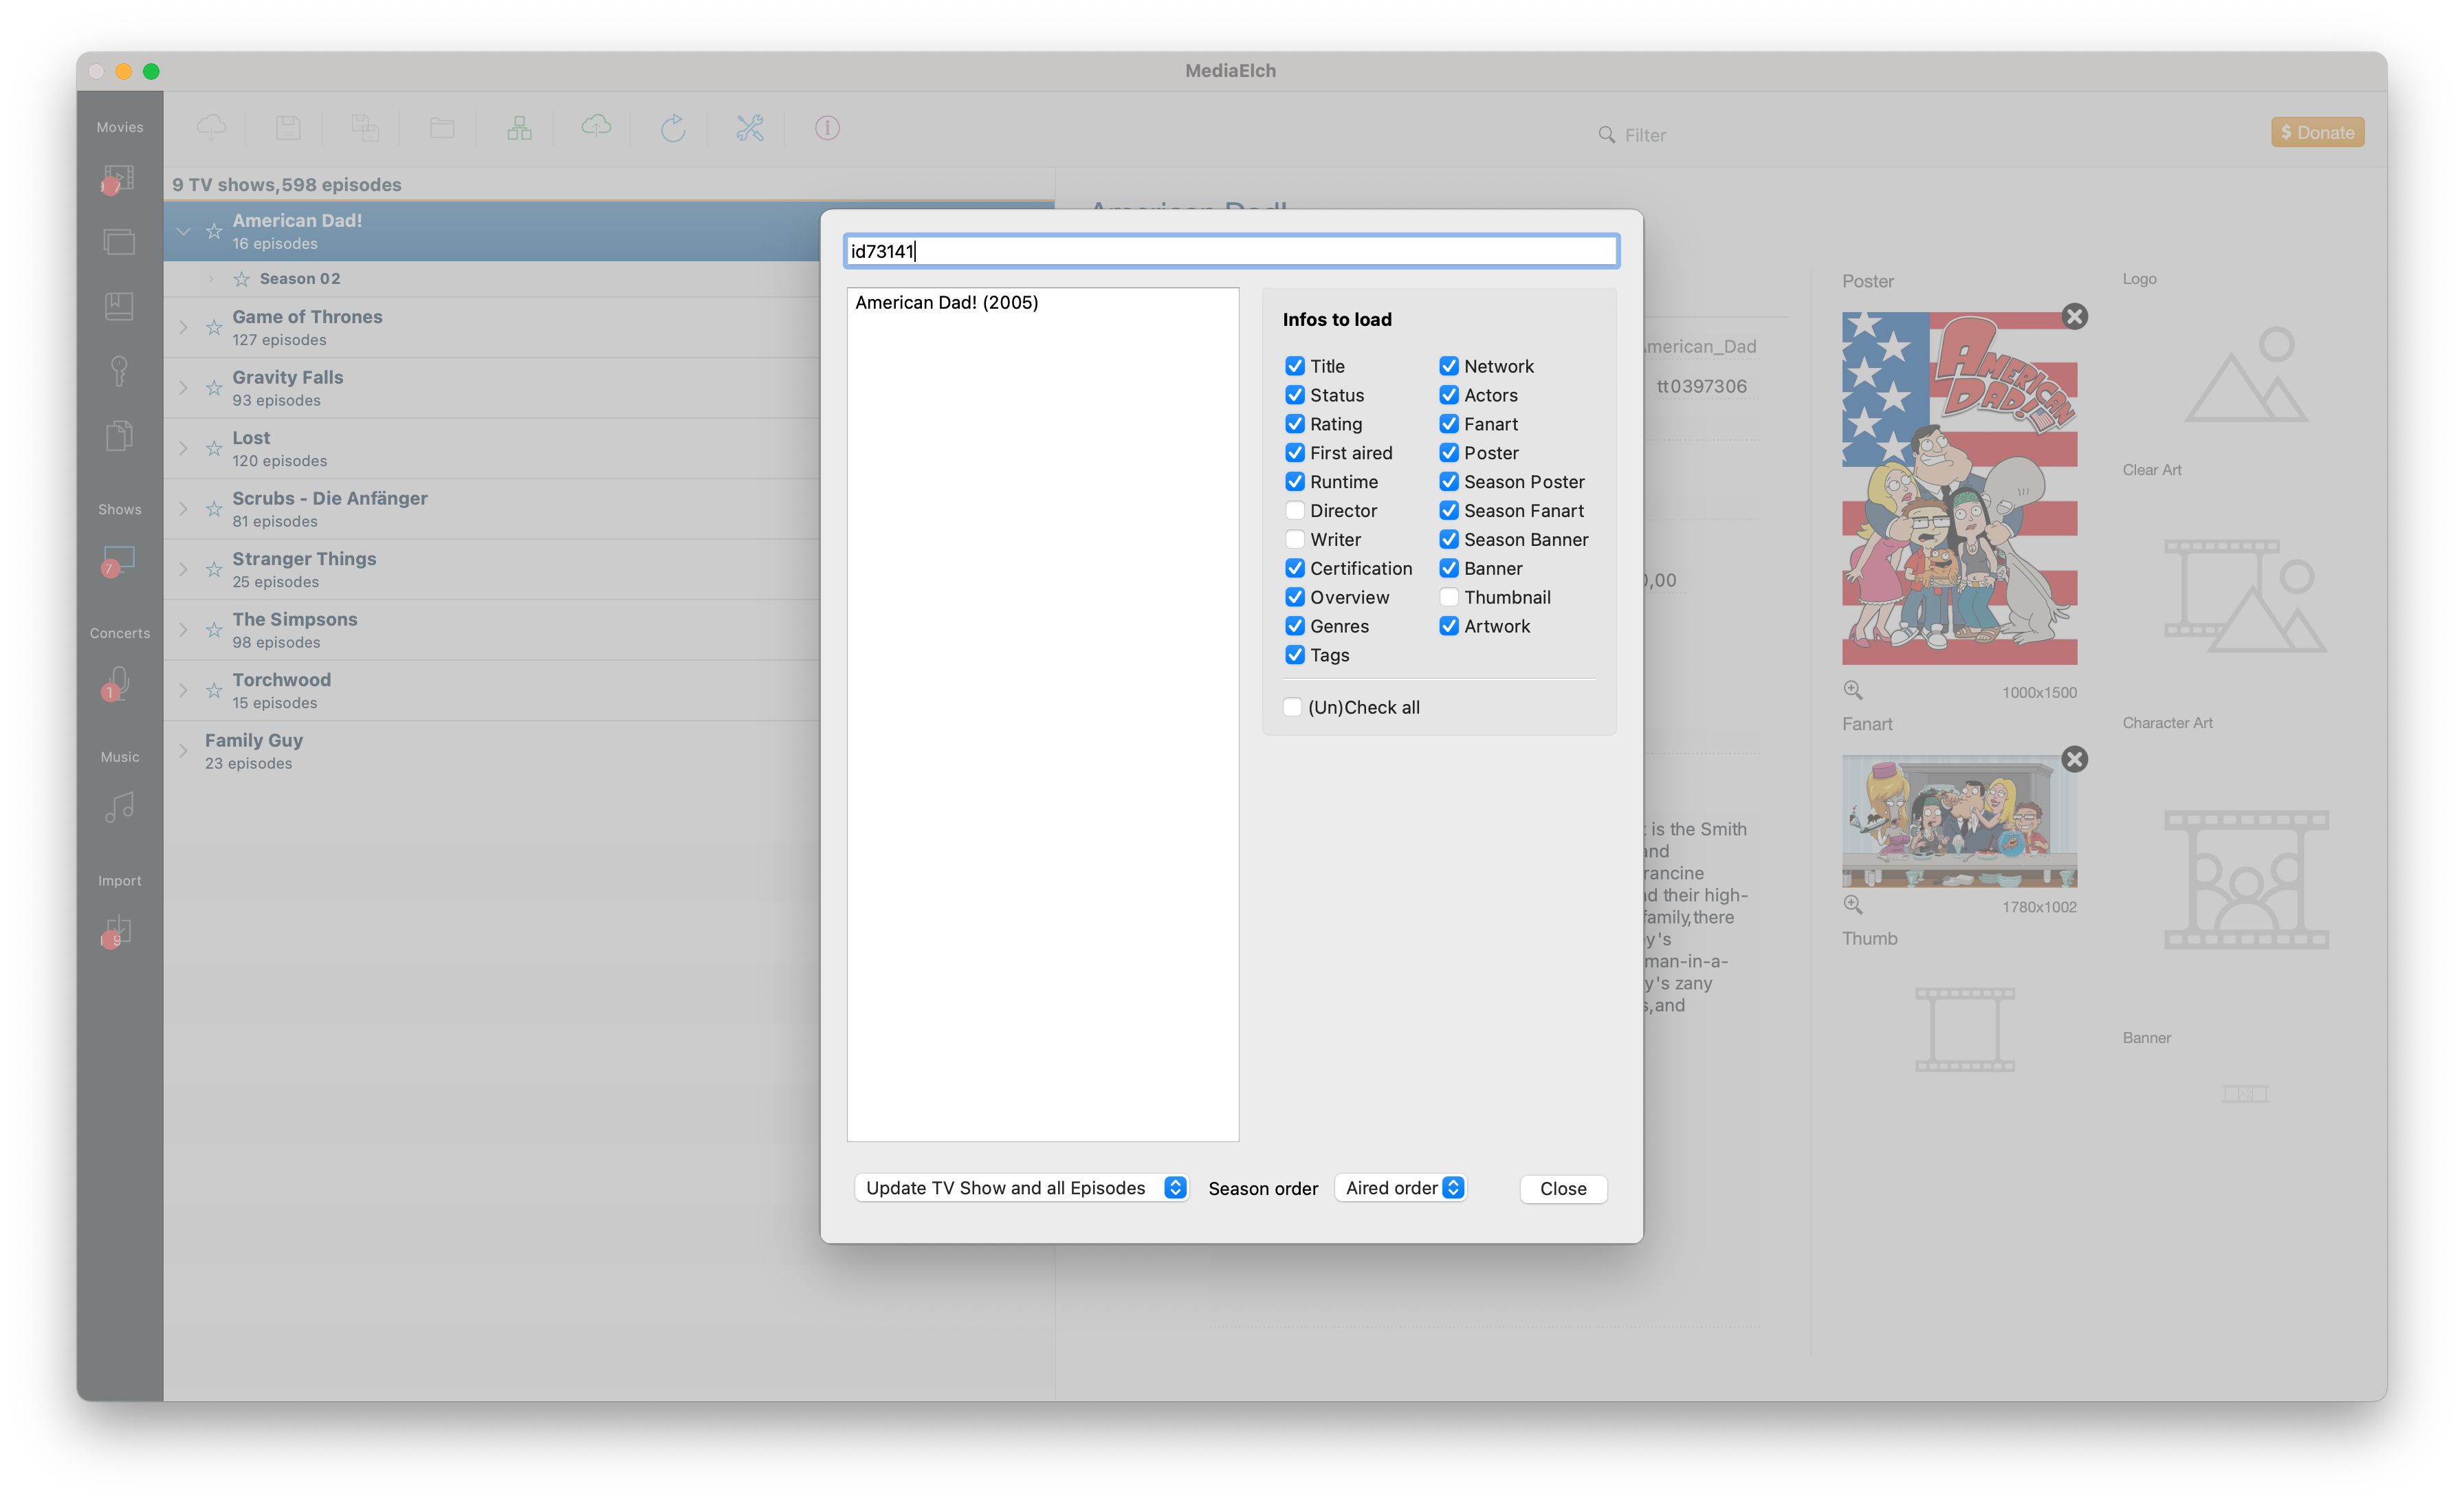Expand the Family Guy show
The height and width of the screenshot is (1503, 2464).
(183, 751)
